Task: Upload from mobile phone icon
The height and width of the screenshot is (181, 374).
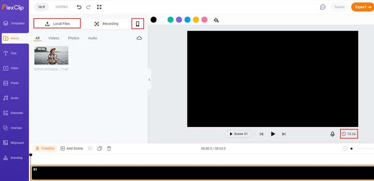Action: [x=138, y=24]
